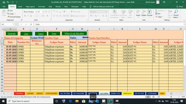Click the Sort & Filter icon
This screenshot has height=104, width=186.
point(170,12)
